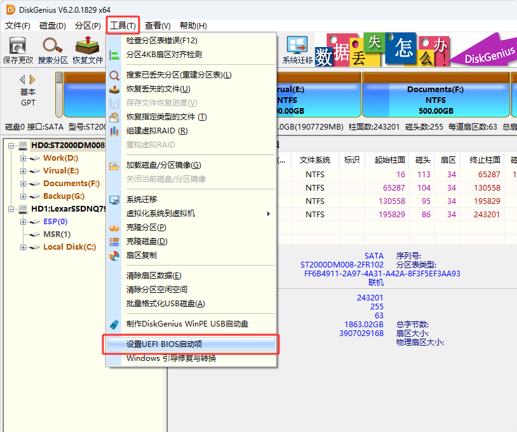
Task: Expand the ESP(0) partition node
Action: pos(23,222)
